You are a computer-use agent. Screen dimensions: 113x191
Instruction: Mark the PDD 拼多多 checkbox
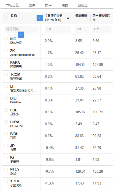[6, 110]
